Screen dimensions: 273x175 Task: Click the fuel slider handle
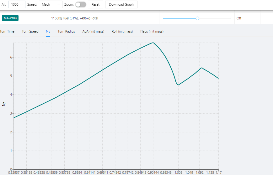(197, 18)
